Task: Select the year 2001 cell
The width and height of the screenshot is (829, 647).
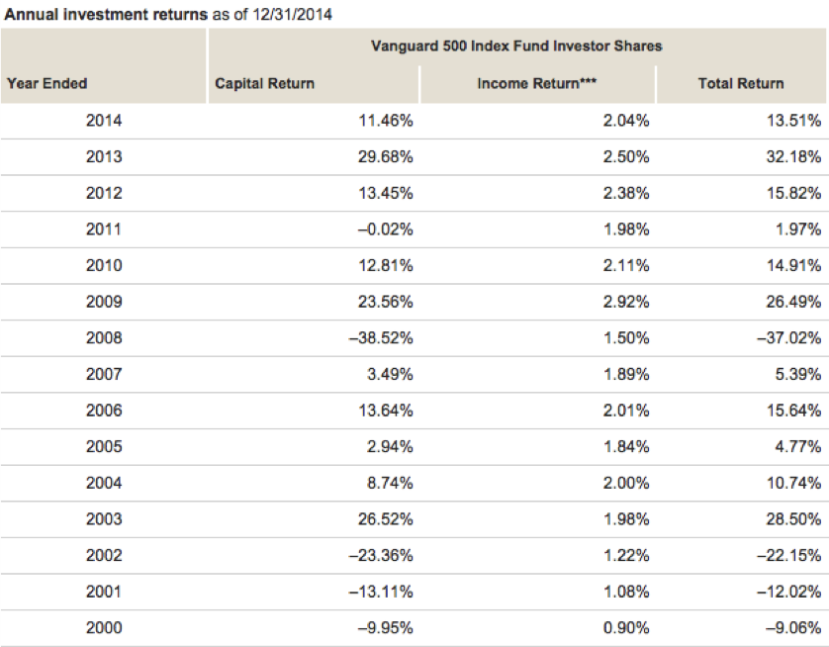Action: tap(104, 592)
